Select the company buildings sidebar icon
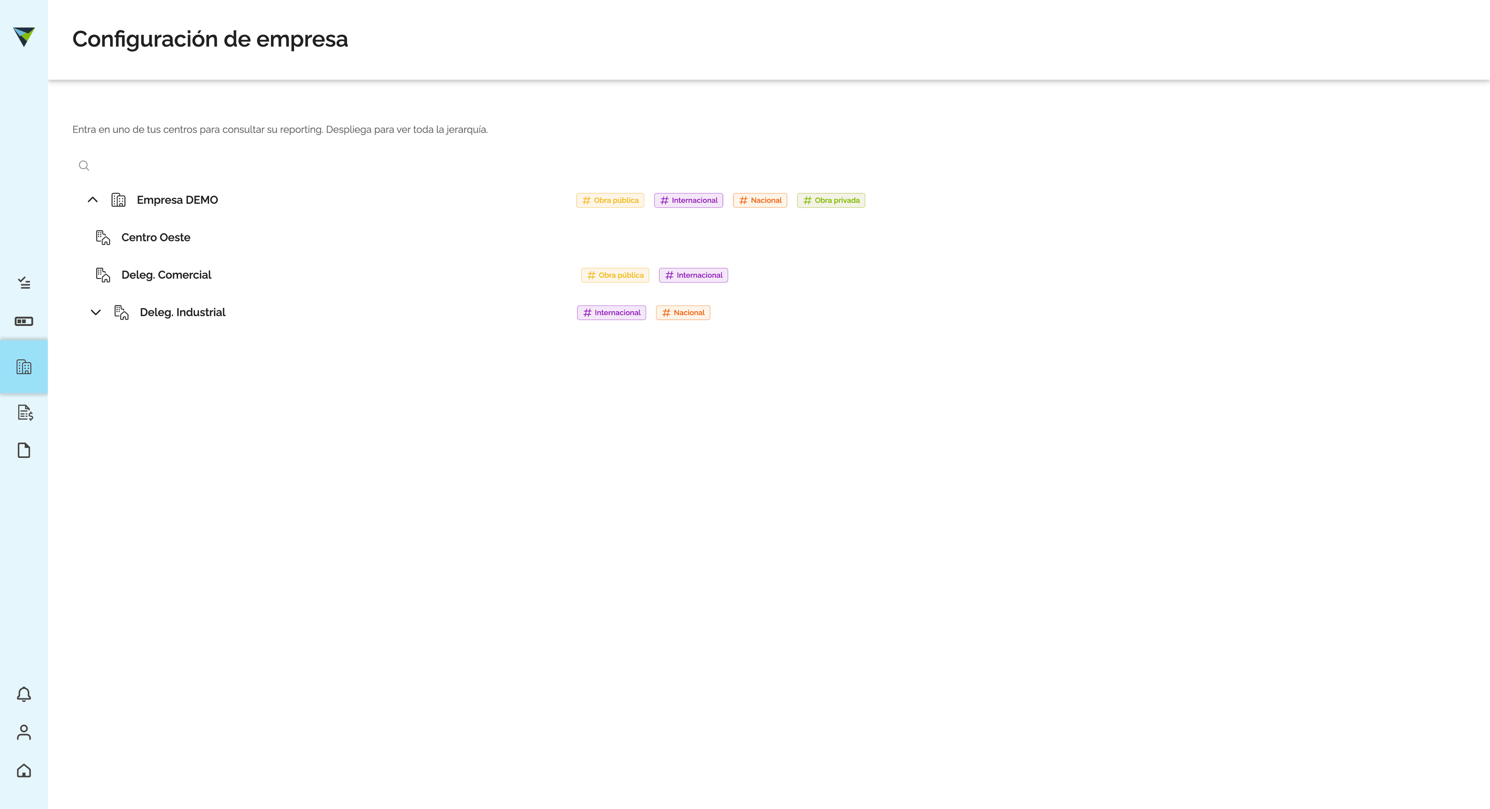Viewport: 1490px width, 809px height. [x=24, y=367]
